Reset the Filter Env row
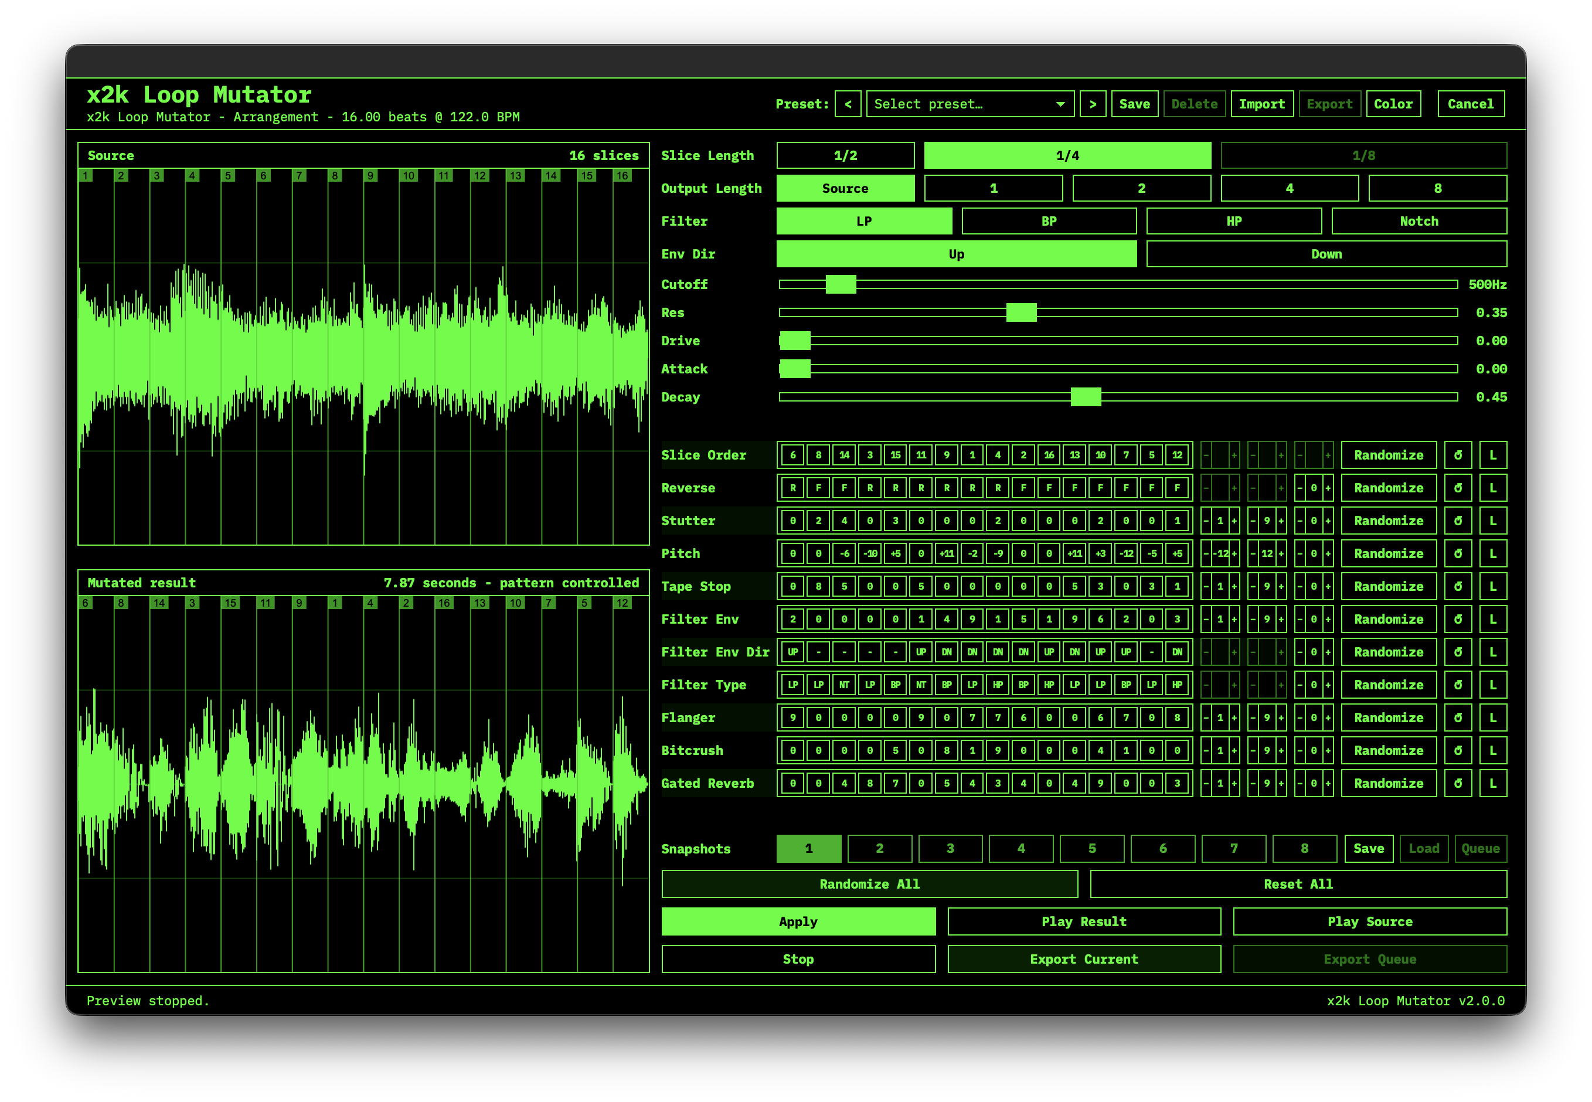Viewport: 1592px width, 1102px height. tap(1457, 620)
